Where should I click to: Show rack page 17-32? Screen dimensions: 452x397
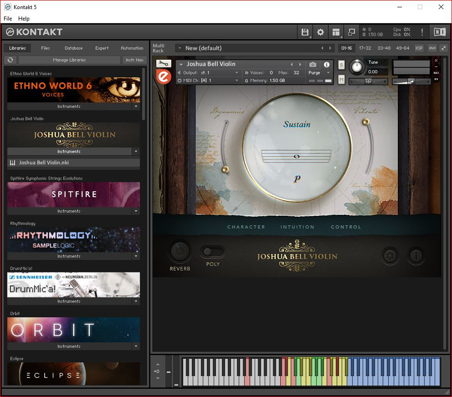tap(365, 48)
